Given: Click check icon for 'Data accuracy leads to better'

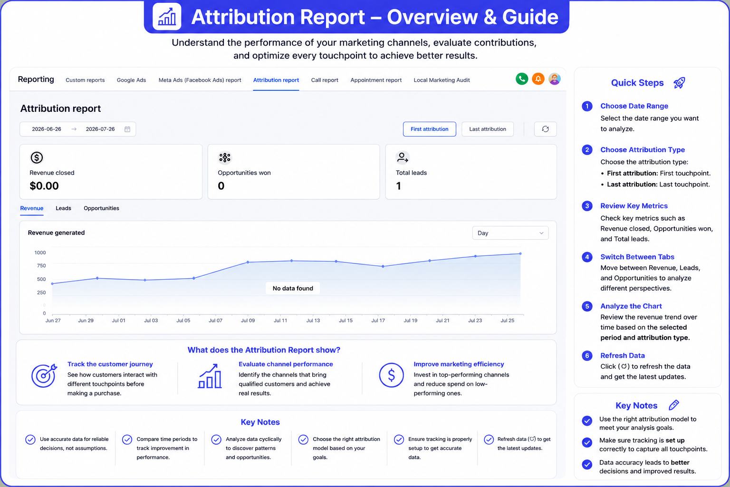Looking at the screenshot, I should pos(587,464).
